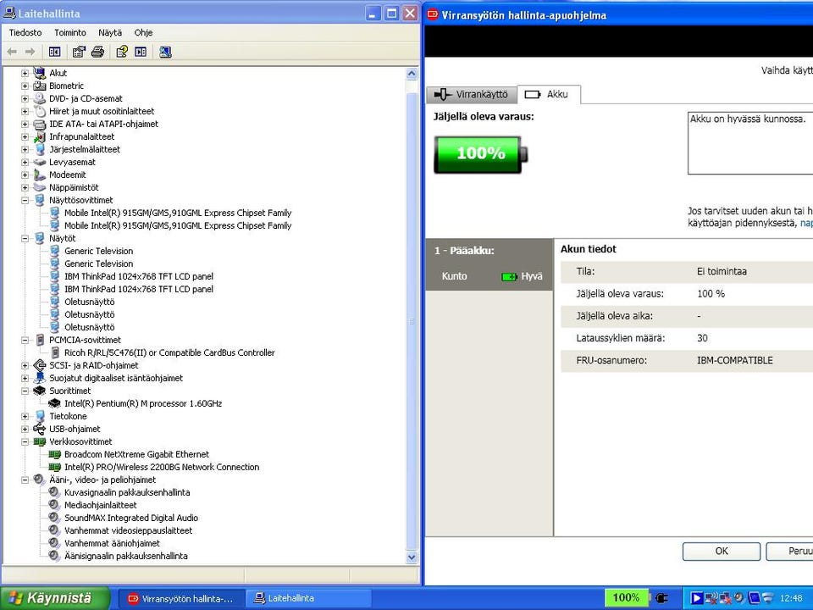Select Broadcom NetXtreme Gigabit Ethernet adapter
This screenshot has height=610, width=813.
(x=136, y=454)
